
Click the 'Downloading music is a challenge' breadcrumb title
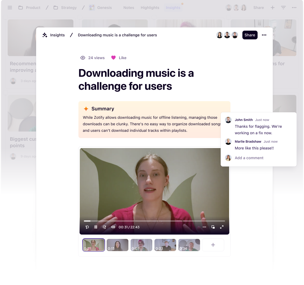coord(117,35)
